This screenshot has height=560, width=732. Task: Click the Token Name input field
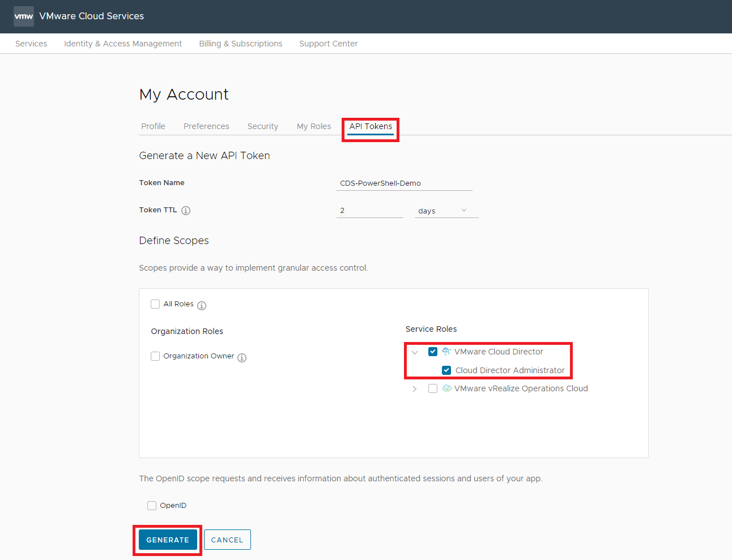(404, 183)
